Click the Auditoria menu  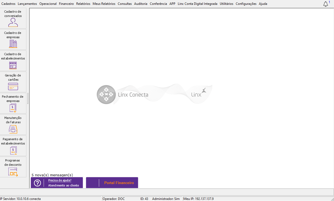click(141, 4)
